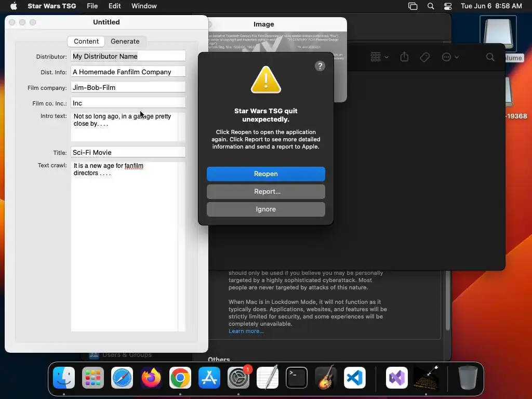Launch GarageBand from the Dock
This screenshot has width=532, height=399.
point(326,378)
